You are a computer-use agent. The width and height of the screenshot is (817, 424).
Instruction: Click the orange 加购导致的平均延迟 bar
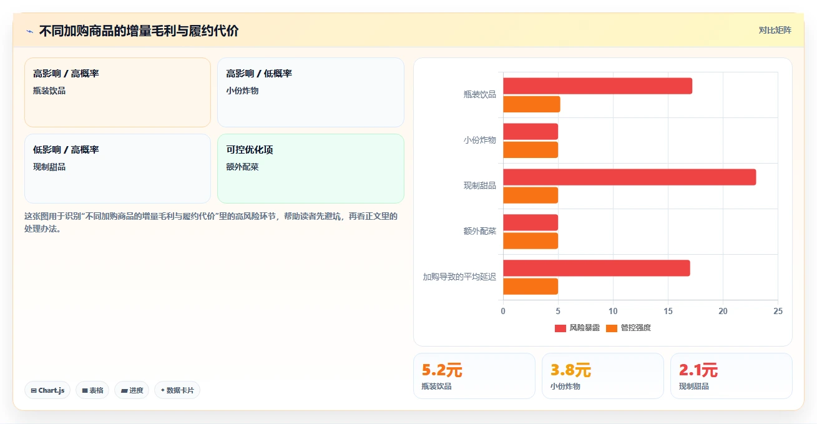531,287
